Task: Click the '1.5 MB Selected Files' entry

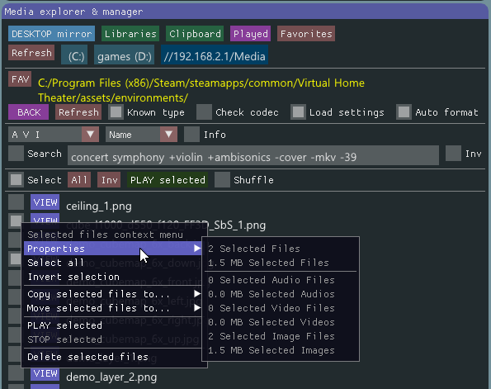Action: [268, 263]
